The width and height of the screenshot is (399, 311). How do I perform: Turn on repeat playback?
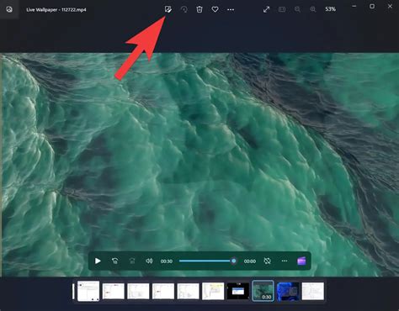click(x=268, y=261)
